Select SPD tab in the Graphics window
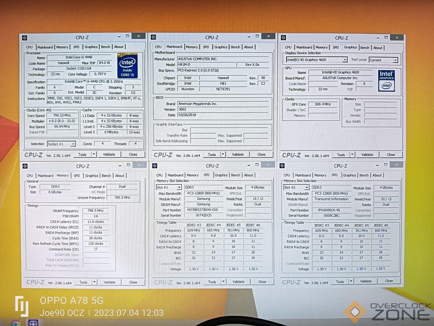 pyautogui.click(x=336, y=47)
